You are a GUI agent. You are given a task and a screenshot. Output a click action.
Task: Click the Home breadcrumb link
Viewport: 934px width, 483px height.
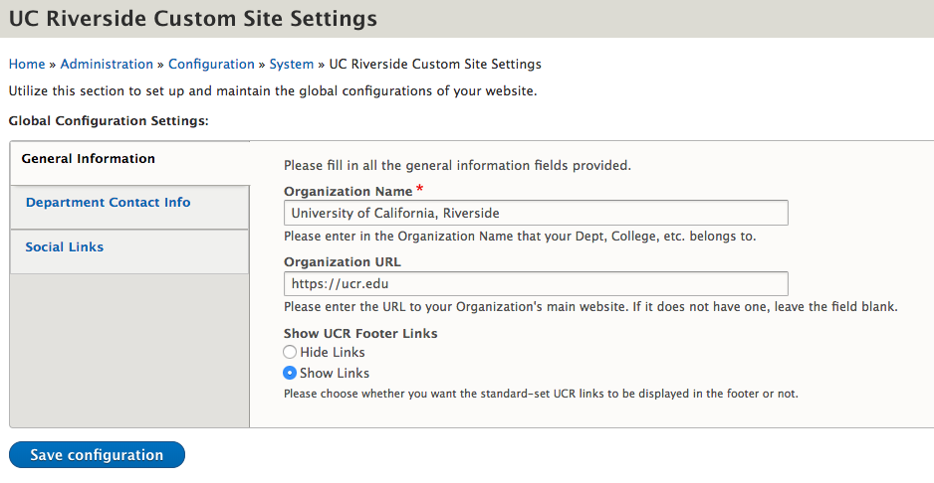[27, 64]
